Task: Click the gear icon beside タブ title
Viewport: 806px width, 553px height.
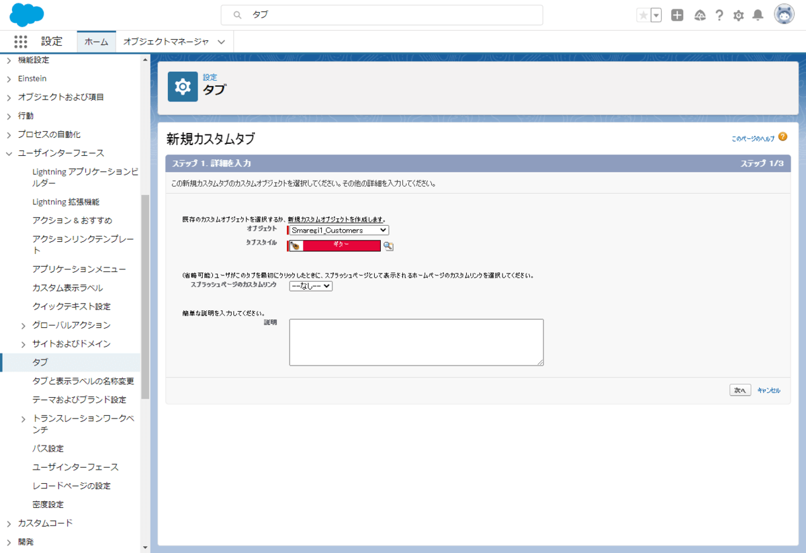Action: [x=183, y=87]
